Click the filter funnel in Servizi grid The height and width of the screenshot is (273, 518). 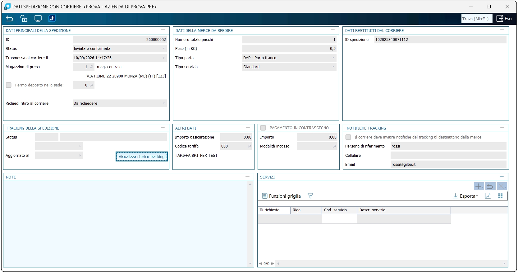[310, 196]
